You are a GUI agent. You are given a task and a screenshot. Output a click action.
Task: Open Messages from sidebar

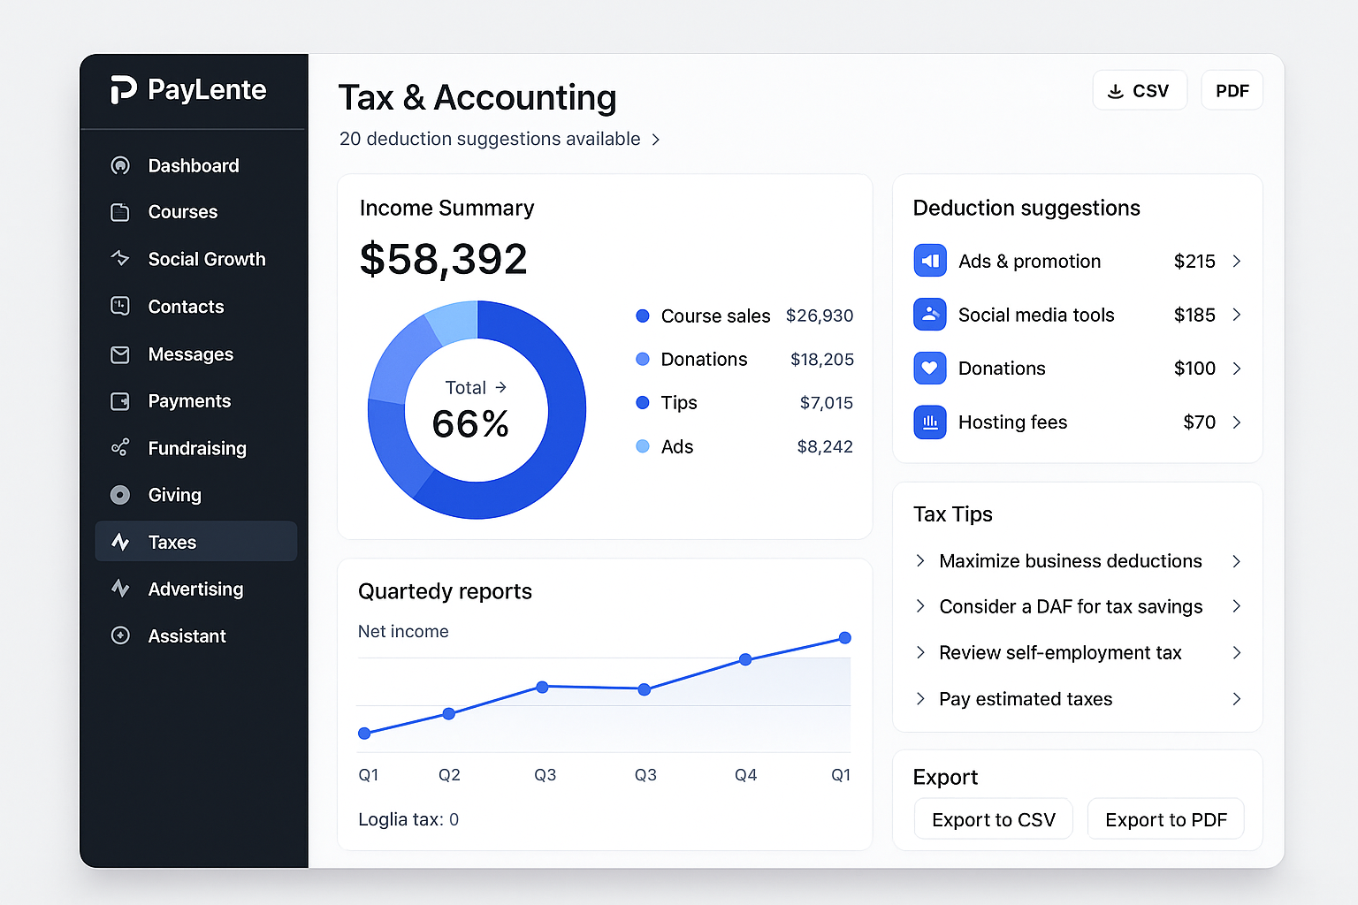point(195,354)
